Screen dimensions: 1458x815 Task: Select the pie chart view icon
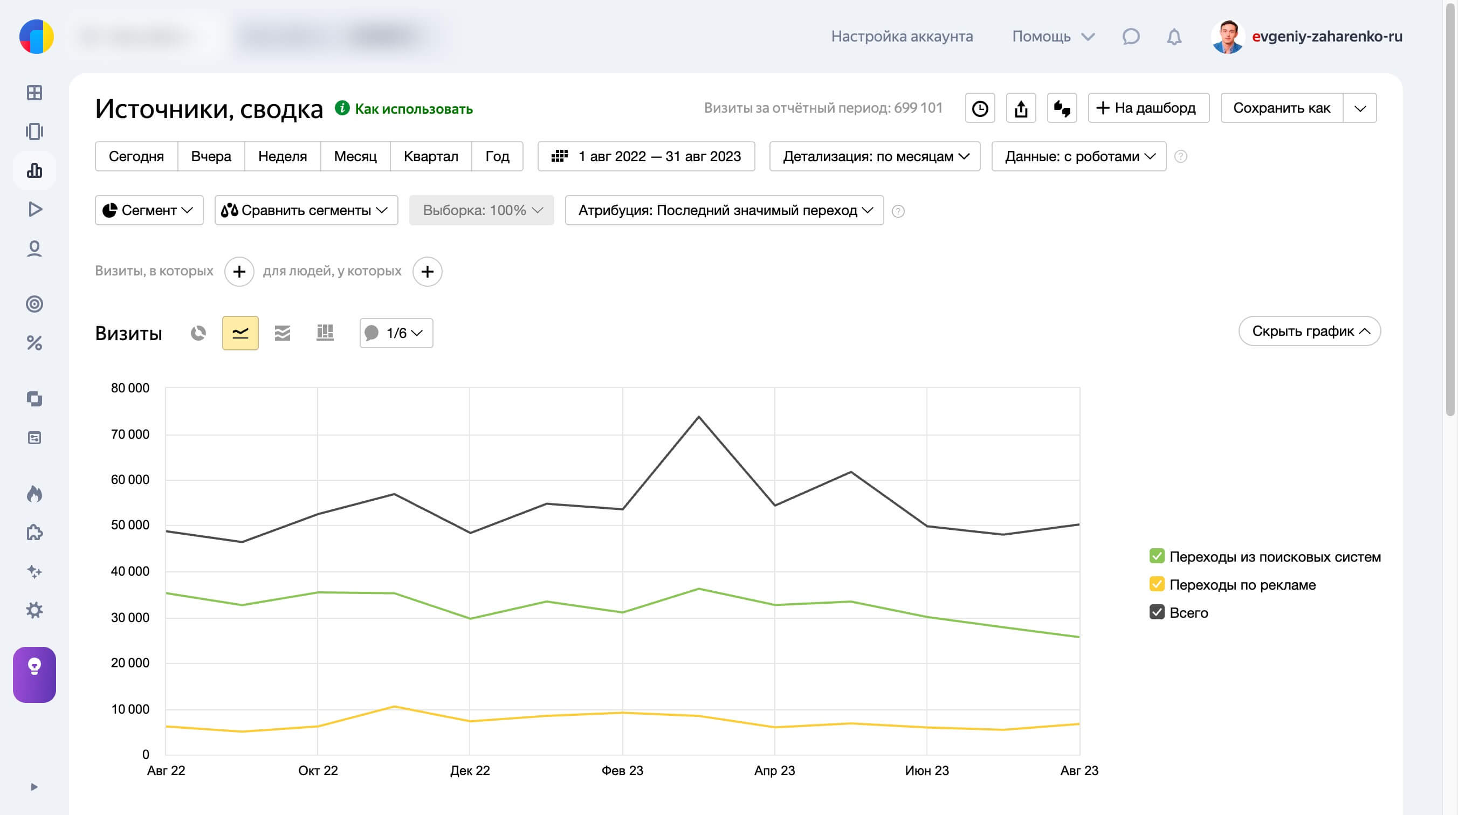click(x=198, y=333)
